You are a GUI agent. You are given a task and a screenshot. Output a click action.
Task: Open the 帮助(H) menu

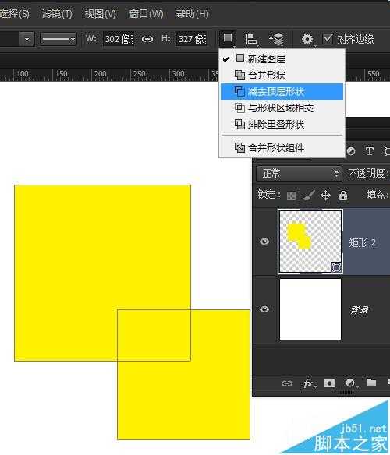tap(192, 14)
